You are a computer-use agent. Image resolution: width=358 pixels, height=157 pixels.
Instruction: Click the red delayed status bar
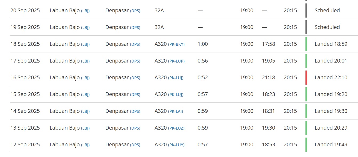click(x=306, y=77)
